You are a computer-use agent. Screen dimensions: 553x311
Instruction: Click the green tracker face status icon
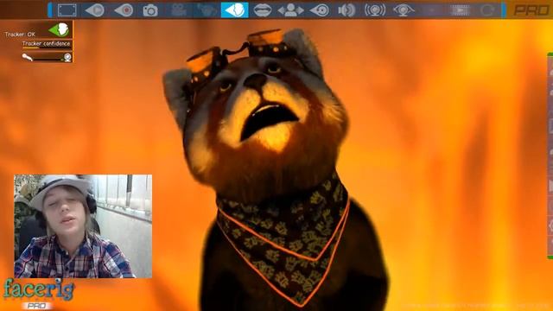[x=59, y=29]
